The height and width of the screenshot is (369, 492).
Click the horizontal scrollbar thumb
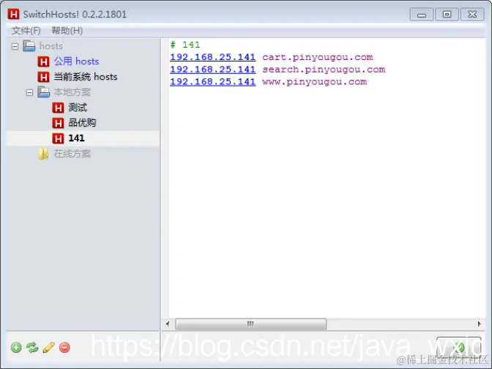point(250,324)
